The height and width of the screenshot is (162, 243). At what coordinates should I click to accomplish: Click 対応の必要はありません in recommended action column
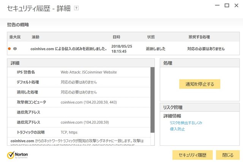206,49
